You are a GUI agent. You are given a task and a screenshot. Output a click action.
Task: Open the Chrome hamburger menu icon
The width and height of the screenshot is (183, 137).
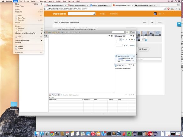click(x=179, y=9)
